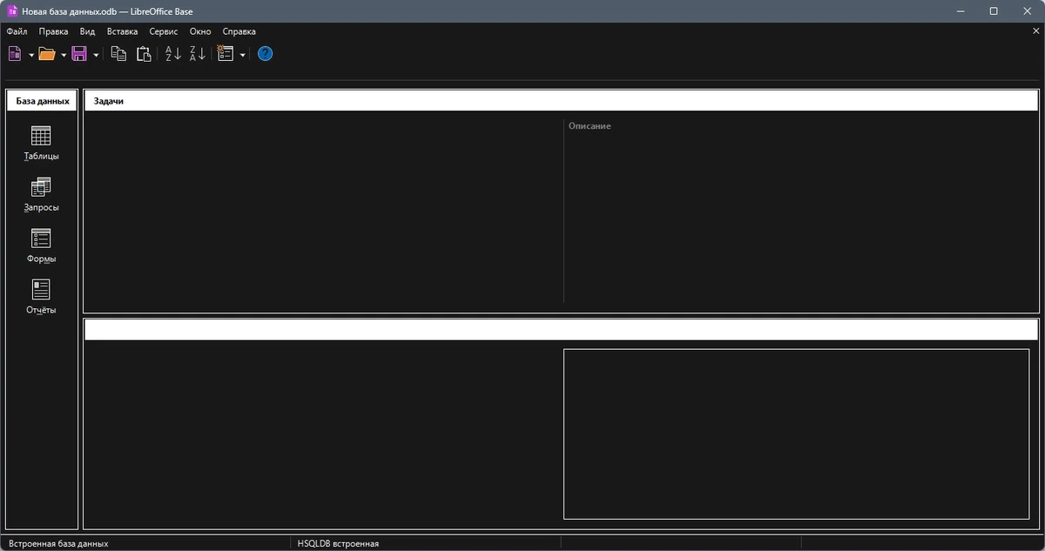Open the Справка menu
The width and height of the screenshot is (1045, 551).
point(239,31)
